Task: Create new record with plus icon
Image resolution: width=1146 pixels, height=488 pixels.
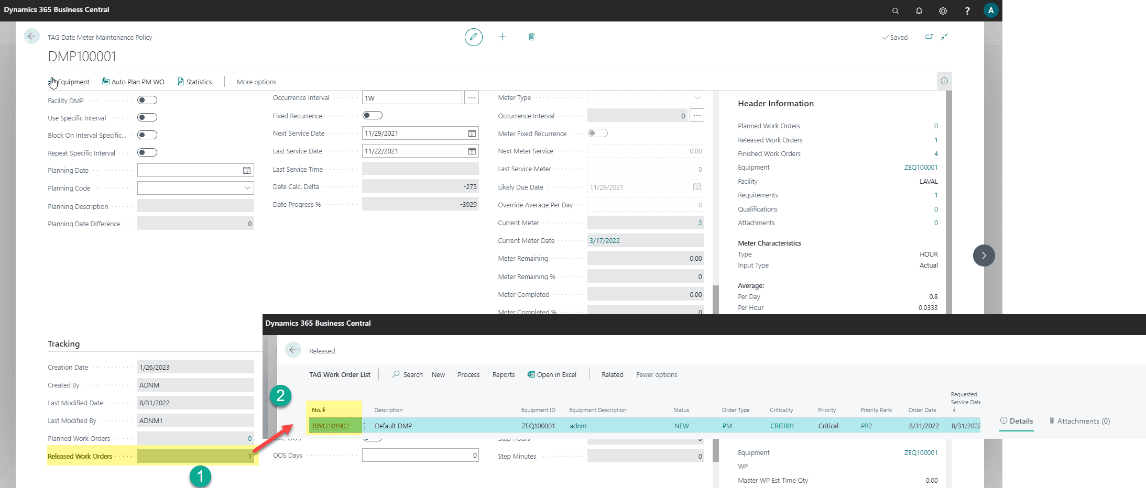Action: tap(503, 37)
